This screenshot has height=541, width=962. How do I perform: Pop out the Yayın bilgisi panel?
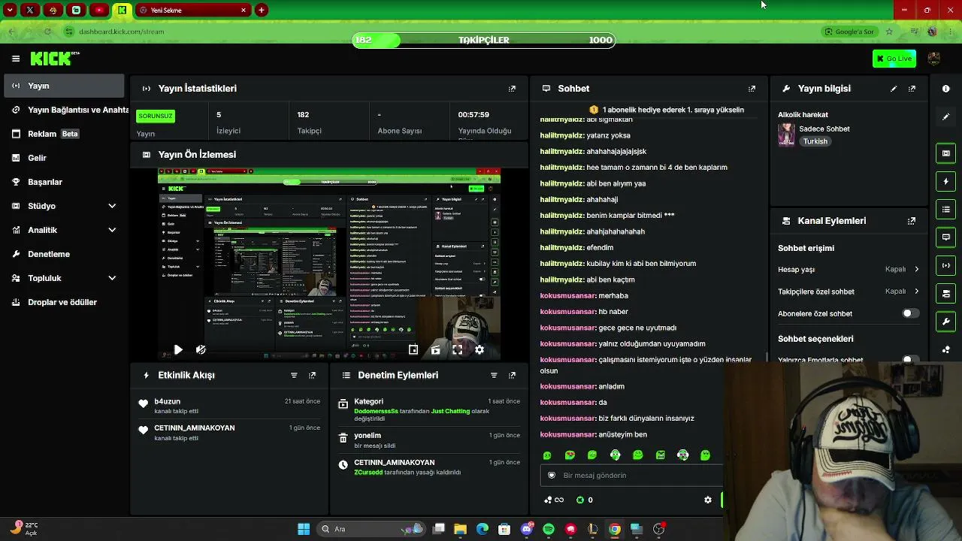912,89
